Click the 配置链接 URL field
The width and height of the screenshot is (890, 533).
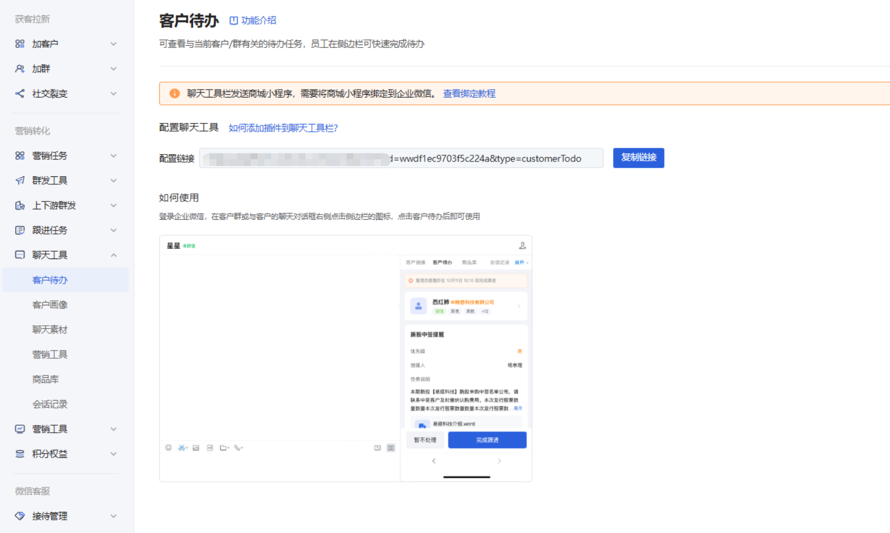coord(401,158)
